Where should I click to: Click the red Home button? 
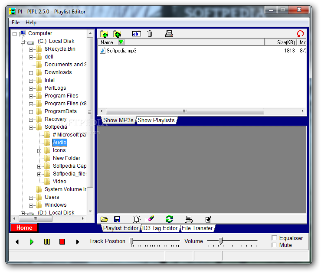tap(24, 228)
